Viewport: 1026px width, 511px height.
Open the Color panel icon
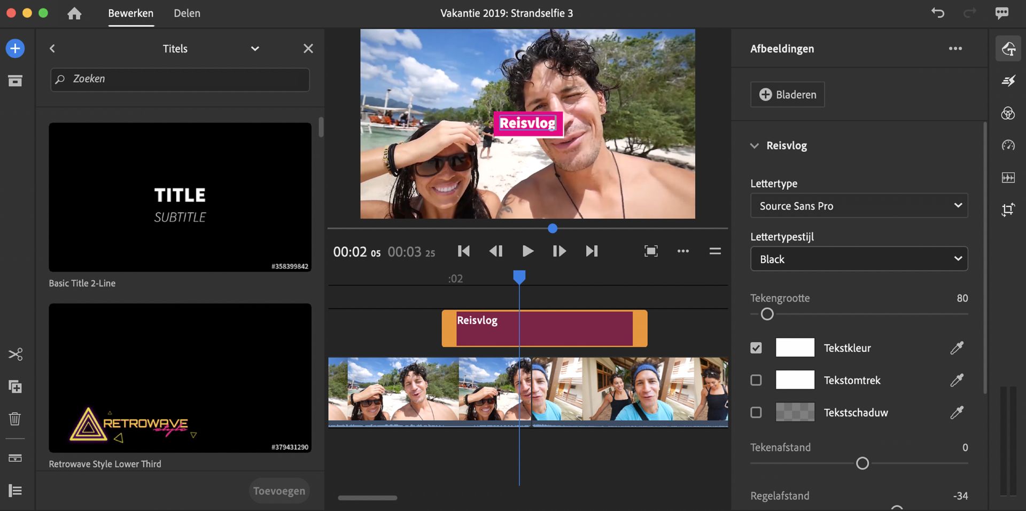(x=1008, y=113)
